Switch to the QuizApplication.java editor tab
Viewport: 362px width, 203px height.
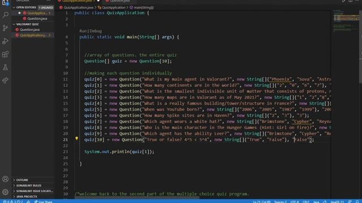[77, 1]
